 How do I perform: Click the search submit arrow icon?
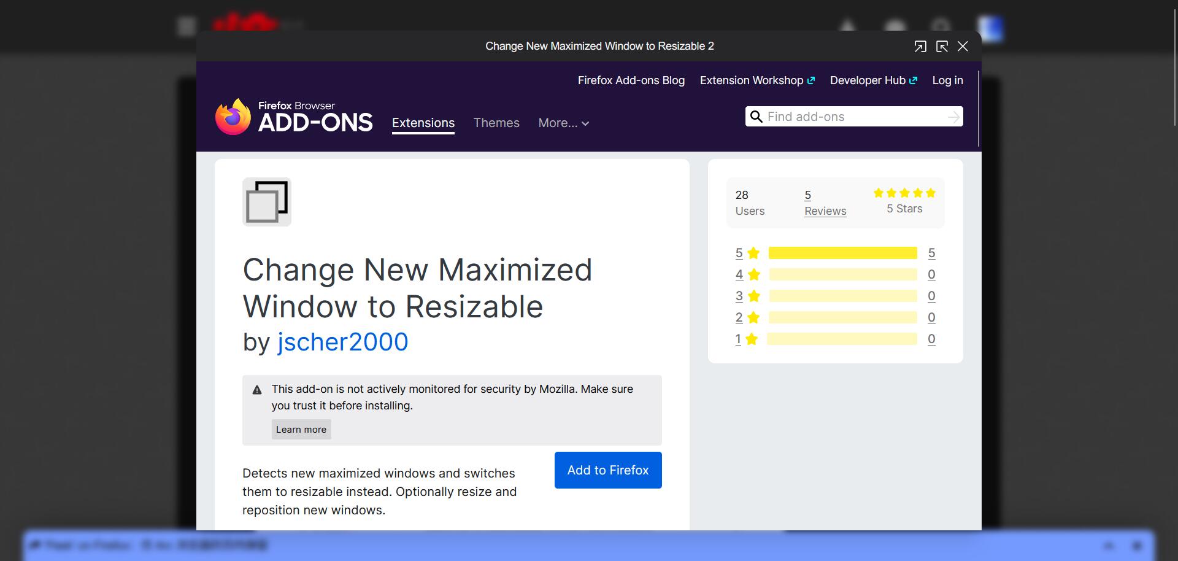point(953,117)
